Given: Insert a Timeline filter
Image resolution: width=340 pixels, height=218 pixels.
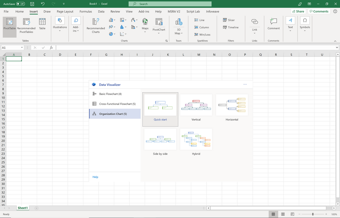Looking at the screenshot, I should (231, 27).
